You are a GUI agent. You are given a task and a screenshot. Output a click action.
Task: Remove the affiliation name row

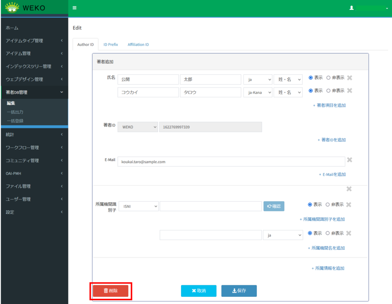[348, 233]
